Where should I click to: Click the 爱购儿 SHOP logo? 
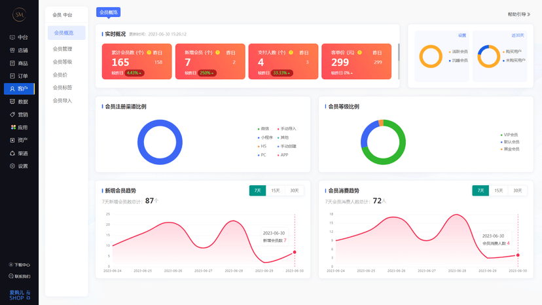[20, 295]
